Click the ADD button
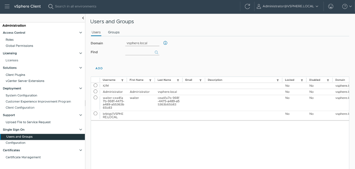Image resolution: width=355 pixels, height=169 pixels. point(99,68)
